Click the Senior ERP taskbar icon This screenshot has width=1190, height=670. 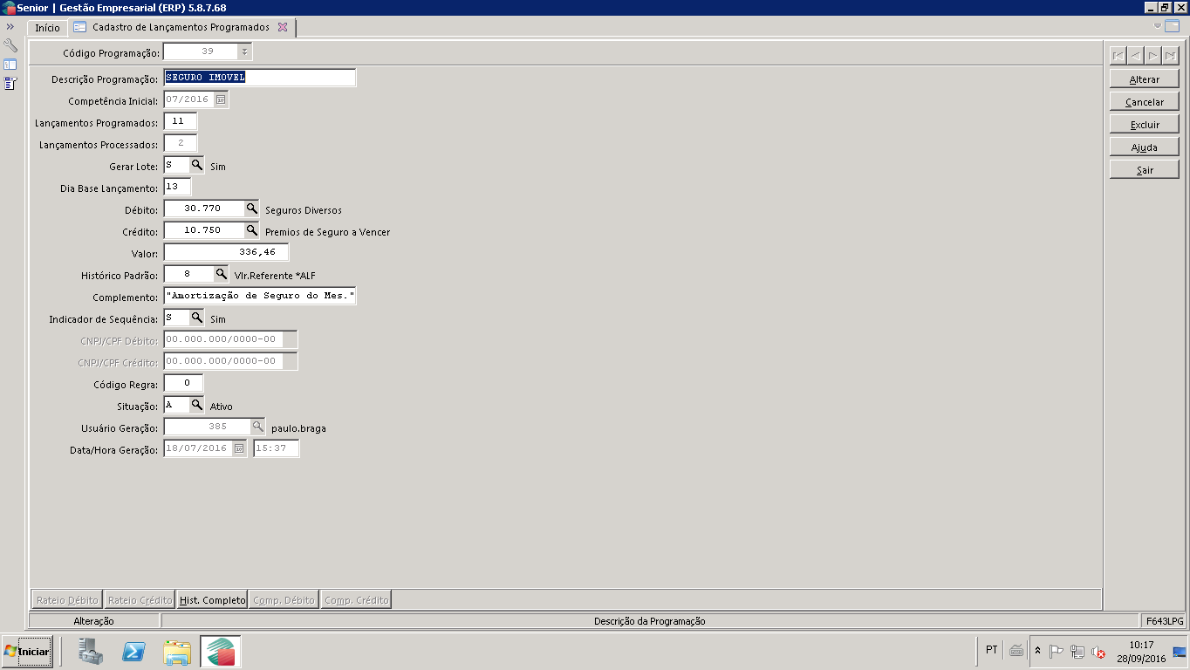click(x=221, y=651)
